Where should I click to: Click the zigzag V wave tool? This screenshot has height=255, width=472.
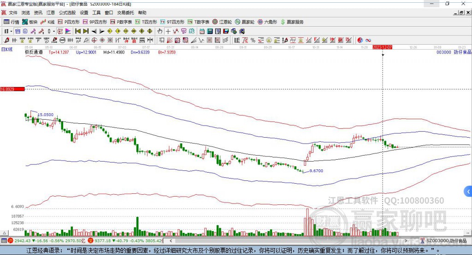pyautogui.click(x=201, y=41)
